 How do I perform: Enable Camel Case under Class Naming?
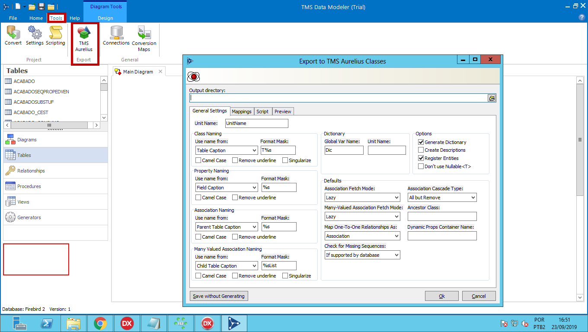pos(198,160)
